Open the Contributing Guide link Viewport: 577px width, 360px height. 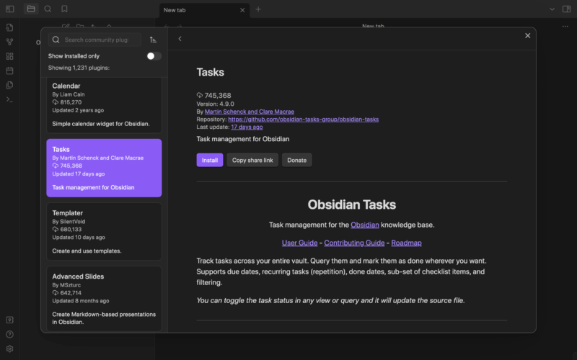[x=354, y=243]
